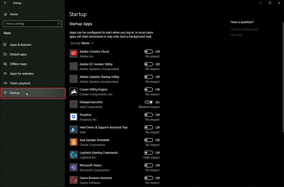This screenshot has width=284, height=187.
Task: Click the Adobe GC Invoker Utility icon placeholder
Action: (73, 66)
